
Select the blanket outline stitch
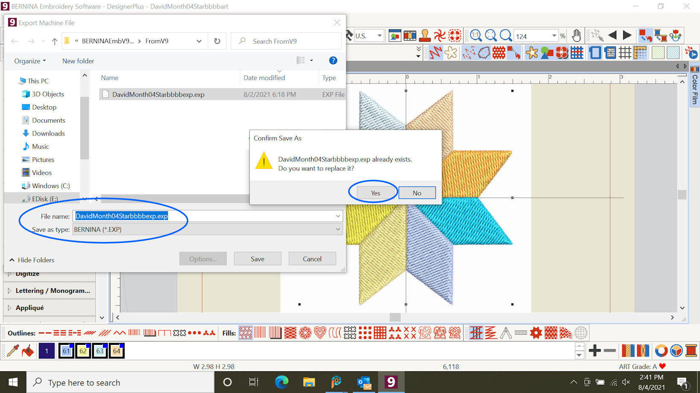(164, 333)
